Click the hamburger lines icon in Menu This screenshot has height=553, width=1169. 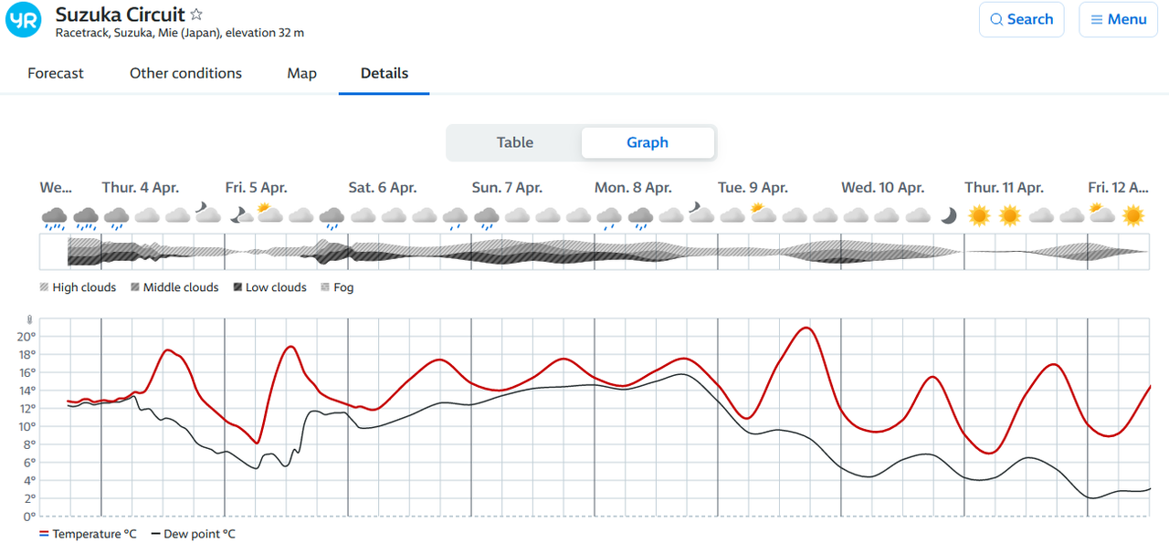1097,19
